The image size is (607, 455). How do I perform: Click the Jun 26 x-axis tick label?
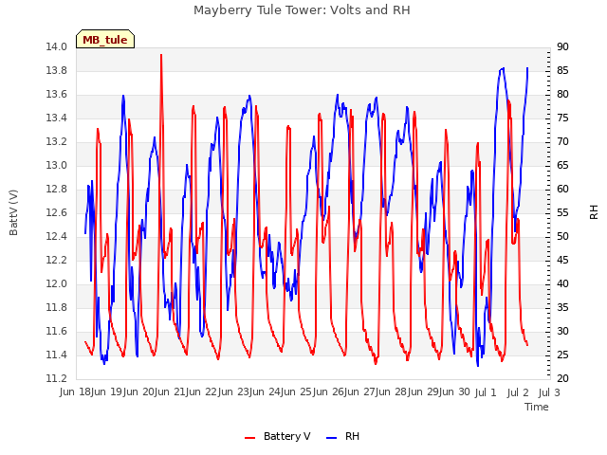click(x=330, y=391)
